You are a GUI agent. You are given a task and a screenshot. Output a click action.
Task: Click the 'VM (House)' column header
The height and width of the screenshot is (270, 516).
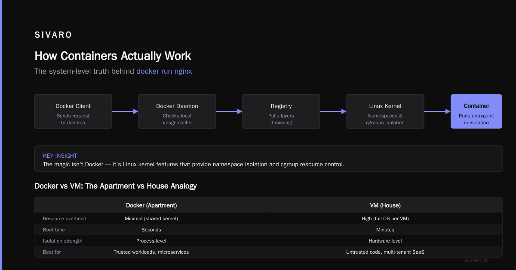385,205
